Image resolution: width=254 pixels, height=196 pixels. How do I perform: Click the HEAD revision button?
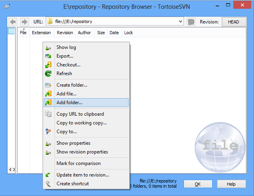pyautogui.click(x=234, y=22)
